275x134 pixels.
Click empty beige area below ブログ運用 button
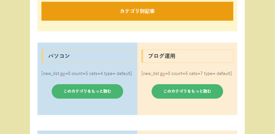187,107
